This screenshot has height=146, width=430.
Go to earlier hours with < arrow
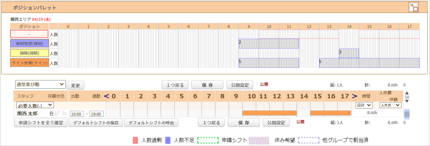pos(107,96)
